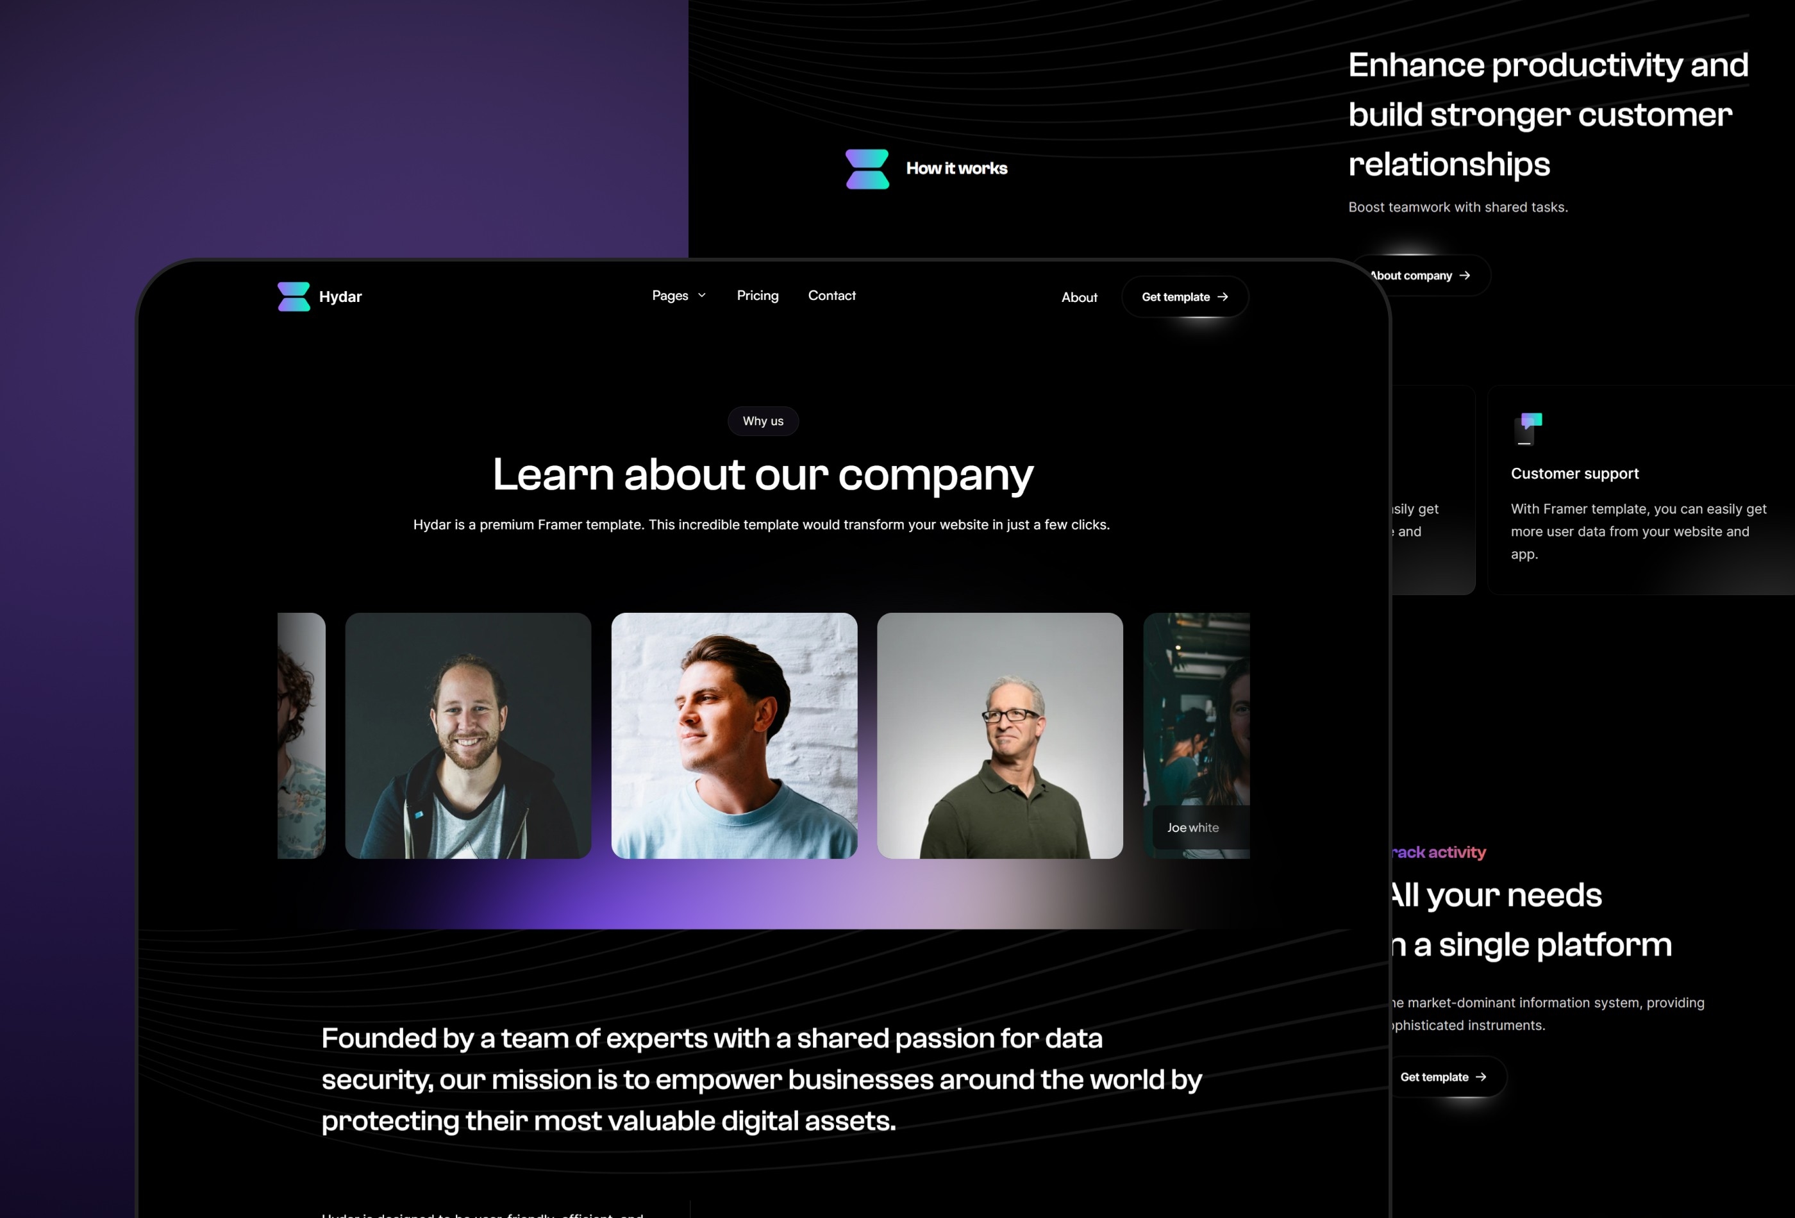Viewport: 1795px width, 1218px height.
Task: Toggle visibility of team member Joe White
Action: tap(1194, 735)
